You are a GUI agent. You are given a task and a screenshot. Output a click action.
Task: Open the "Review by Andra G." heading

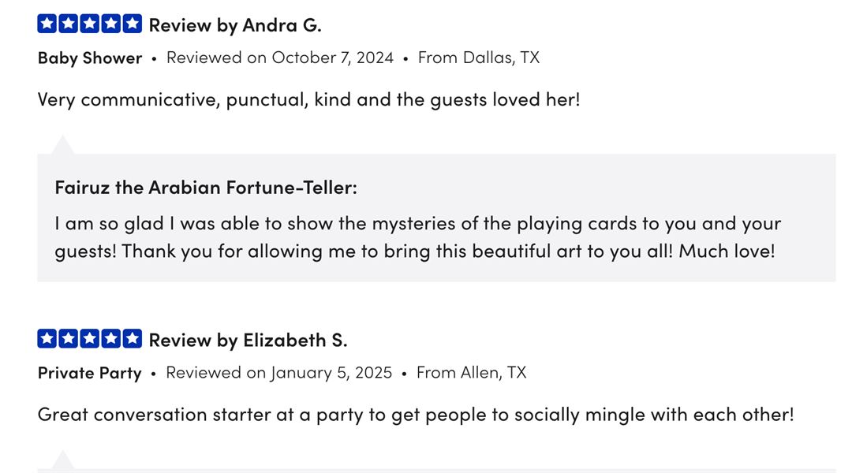tap(235, 25)
